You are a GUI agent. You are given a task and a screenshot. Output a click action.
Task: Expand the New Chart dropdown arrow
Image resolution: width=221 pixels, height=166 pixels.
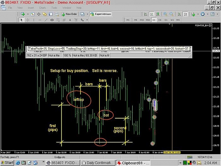28,14
